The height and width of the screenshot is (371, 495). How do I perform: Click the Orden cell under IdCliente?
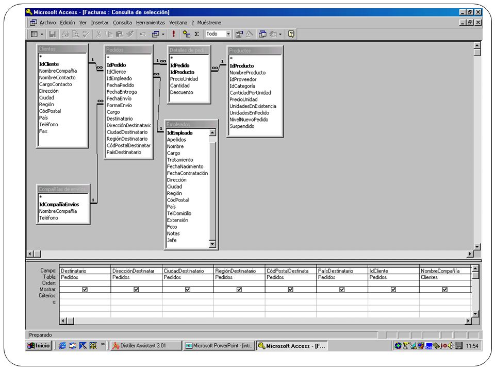[393, 283]
